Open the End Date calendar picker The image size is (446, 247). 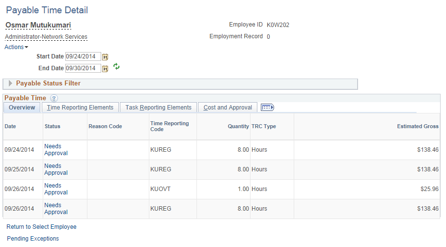105,69
